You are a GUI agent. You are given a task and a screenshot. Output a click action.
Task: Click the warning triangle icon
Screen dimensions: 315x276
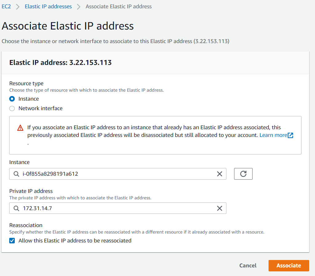tap(20, 128)
